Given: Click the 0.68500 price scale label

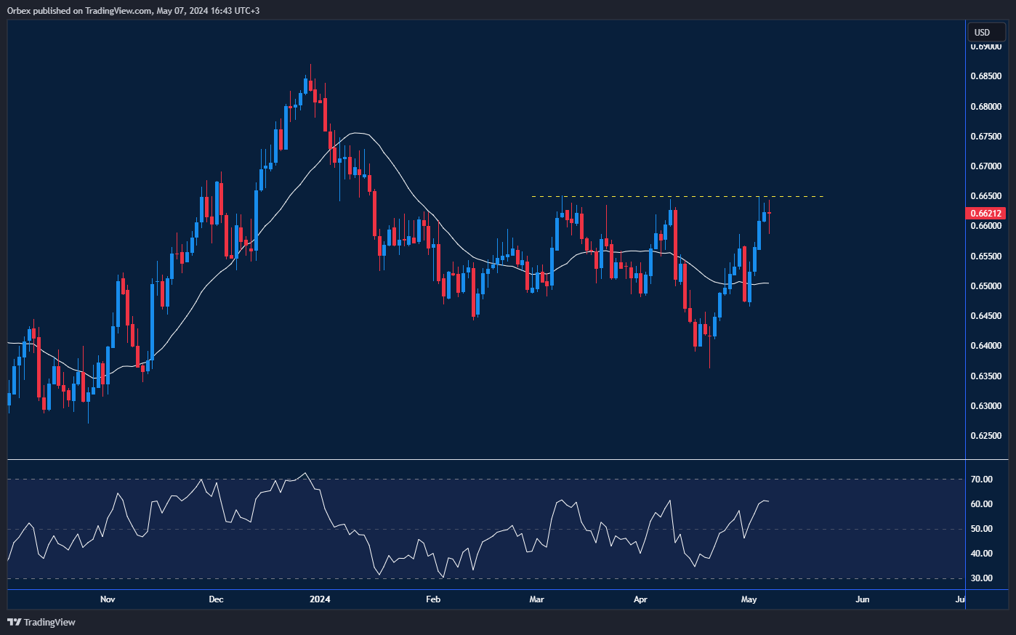Looking at the screenshot, I should (x=985, y=76).
